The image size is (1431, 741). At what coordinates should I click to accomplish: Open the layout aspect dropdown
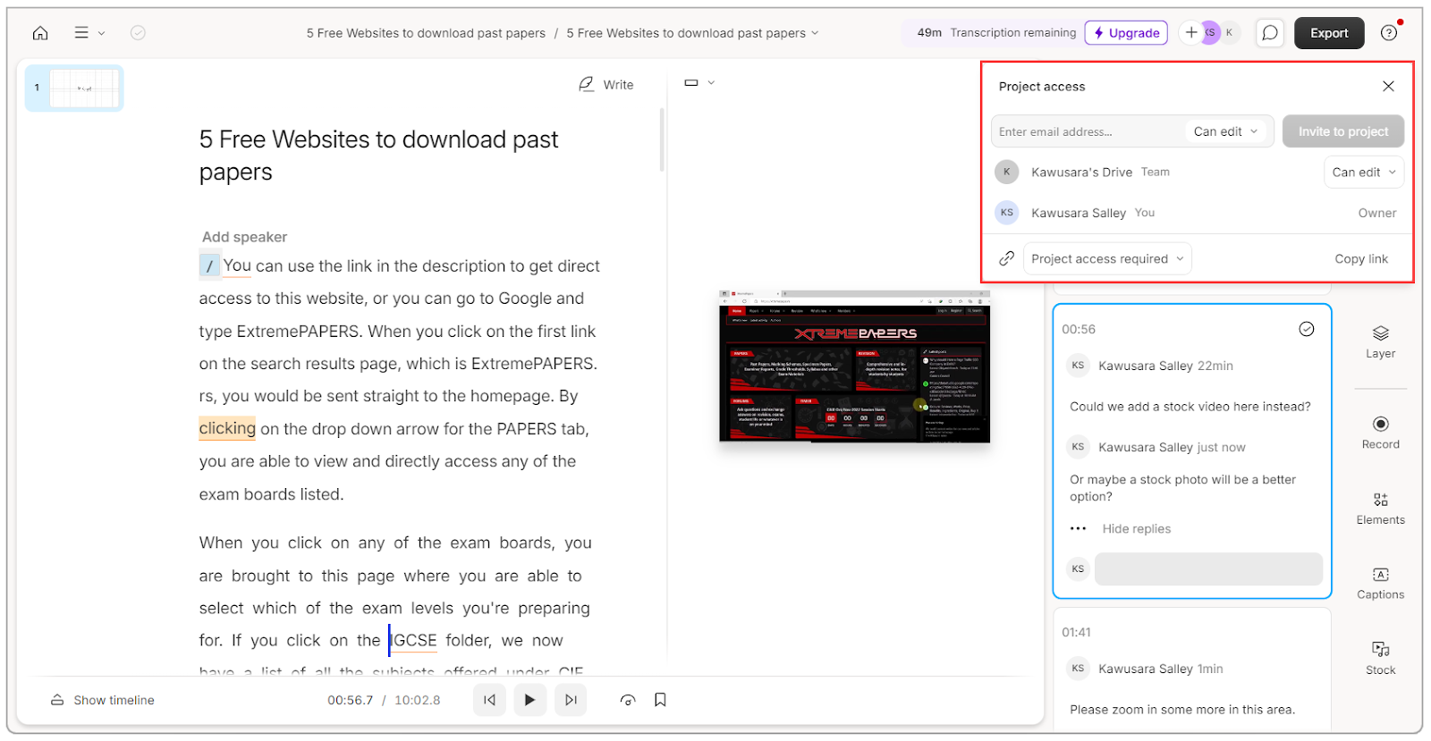(699, 82)
